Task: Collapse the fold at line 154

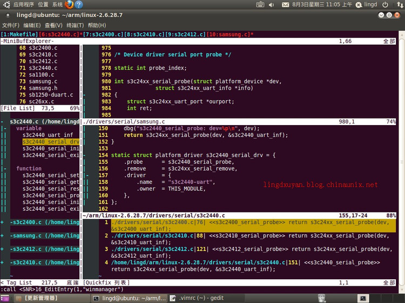Action: point(84,155)
